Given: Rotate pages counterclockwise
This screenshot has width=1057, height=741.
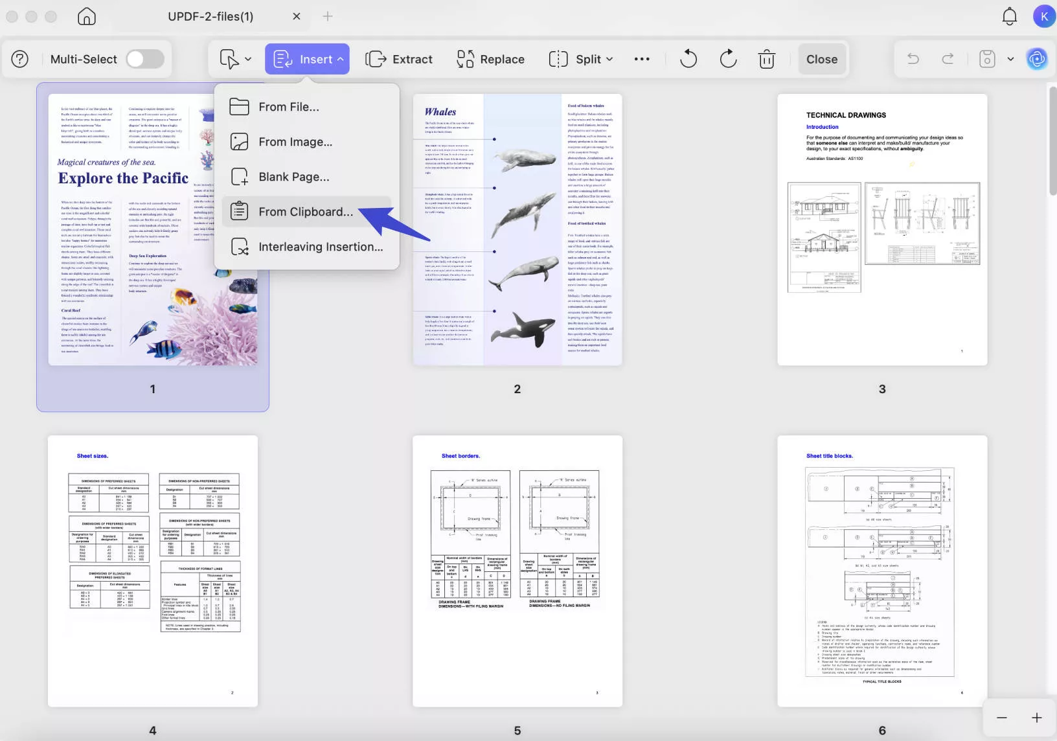Looking at the screenshot, I should pos(688,59).
